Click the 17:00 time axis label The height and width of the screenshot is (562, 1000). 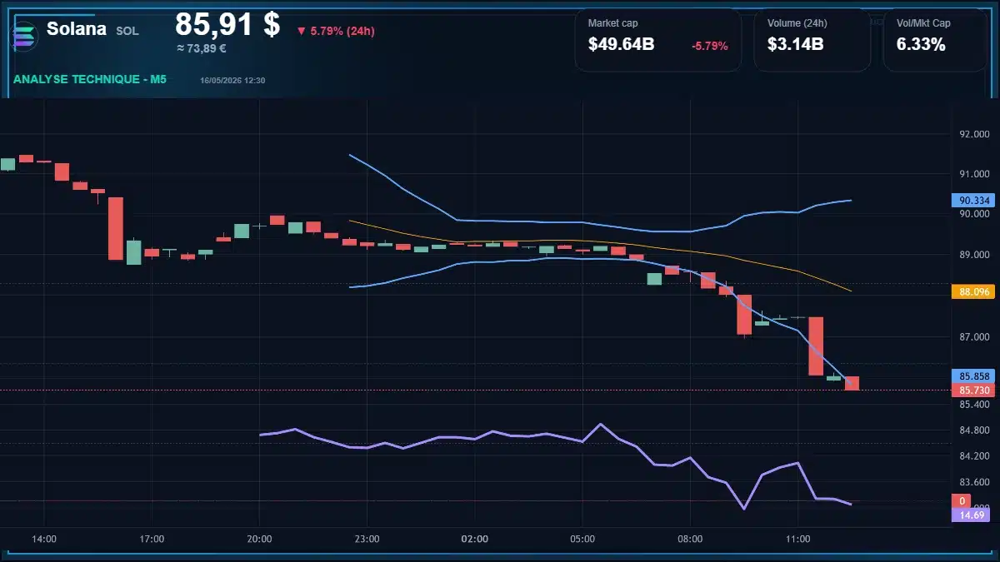click(x=152, y=540)
